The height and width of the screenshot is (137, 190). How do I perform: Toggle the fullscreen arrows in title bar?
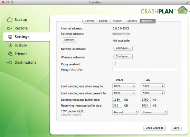pyautogui.click(x=188, y=2)
